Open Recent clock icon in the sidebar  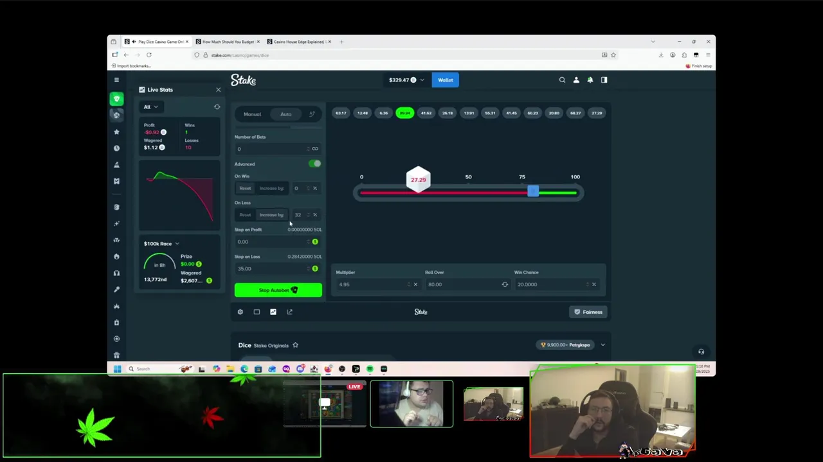pyautogui.click(x=116, y=148)
